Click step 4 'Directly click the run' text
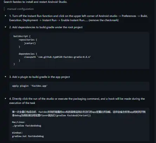 coord(77,99)
